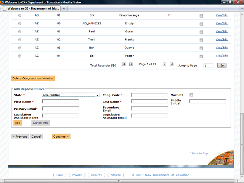Tick the checkbox in Trent Franks row

201,40
